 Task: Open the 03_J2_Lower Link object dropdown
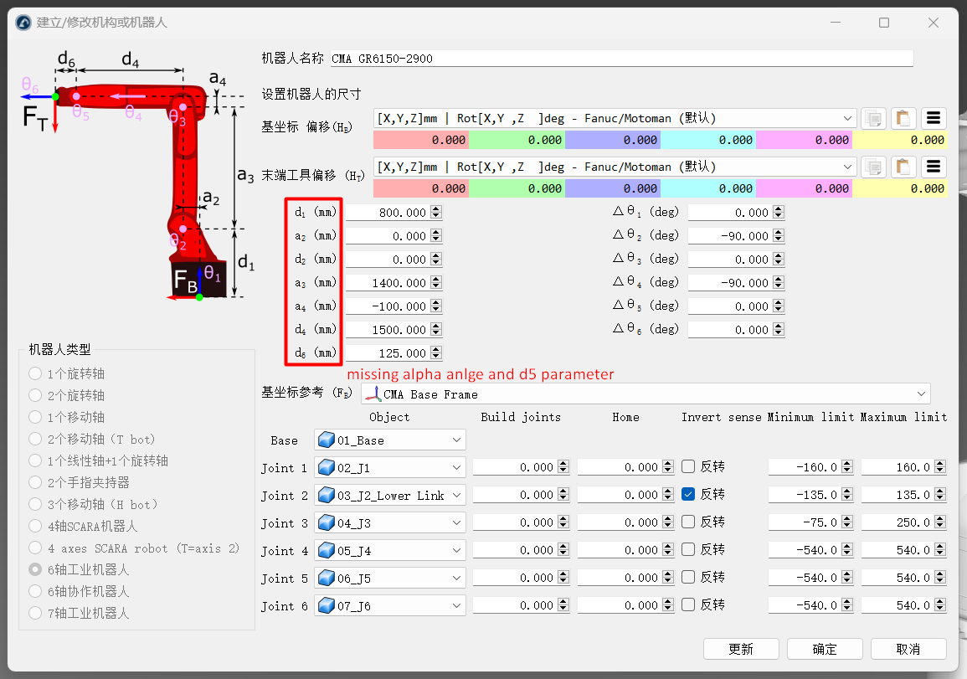(456, 496)
